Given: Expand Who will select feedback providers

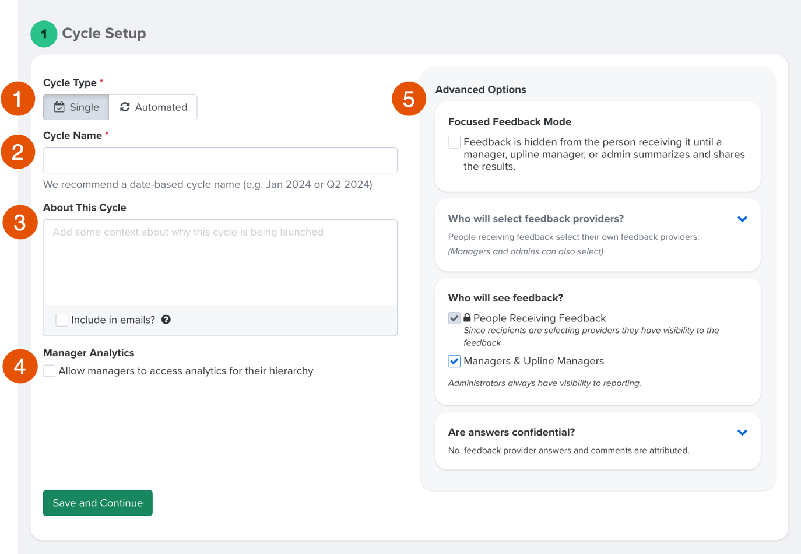Looking at the screenshot, I should pos(742,219).
